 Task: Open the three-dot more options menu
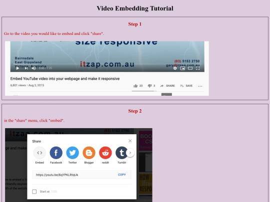click(200, 86)
